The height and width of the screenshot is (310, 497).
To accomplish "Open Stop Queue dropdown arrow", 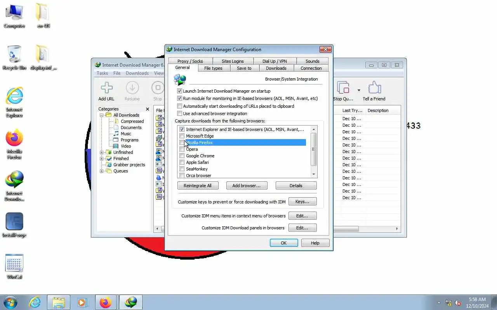I will (x=359, y=90).
